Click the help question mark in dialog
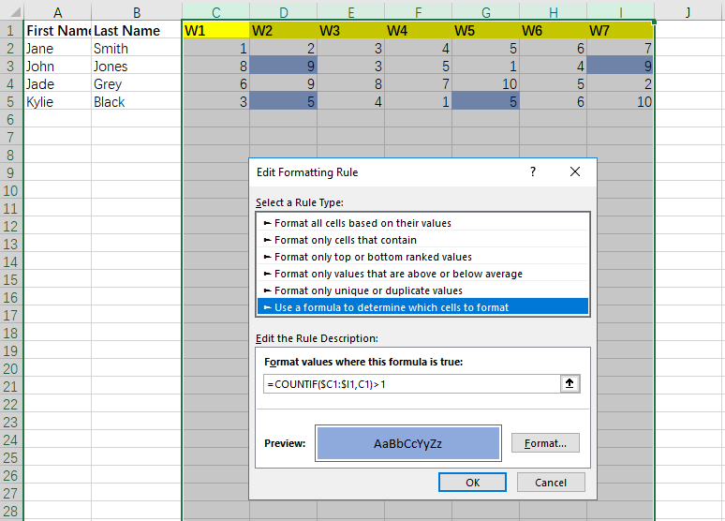The width and height of the screenshot is (725, 521). (533, 172)
